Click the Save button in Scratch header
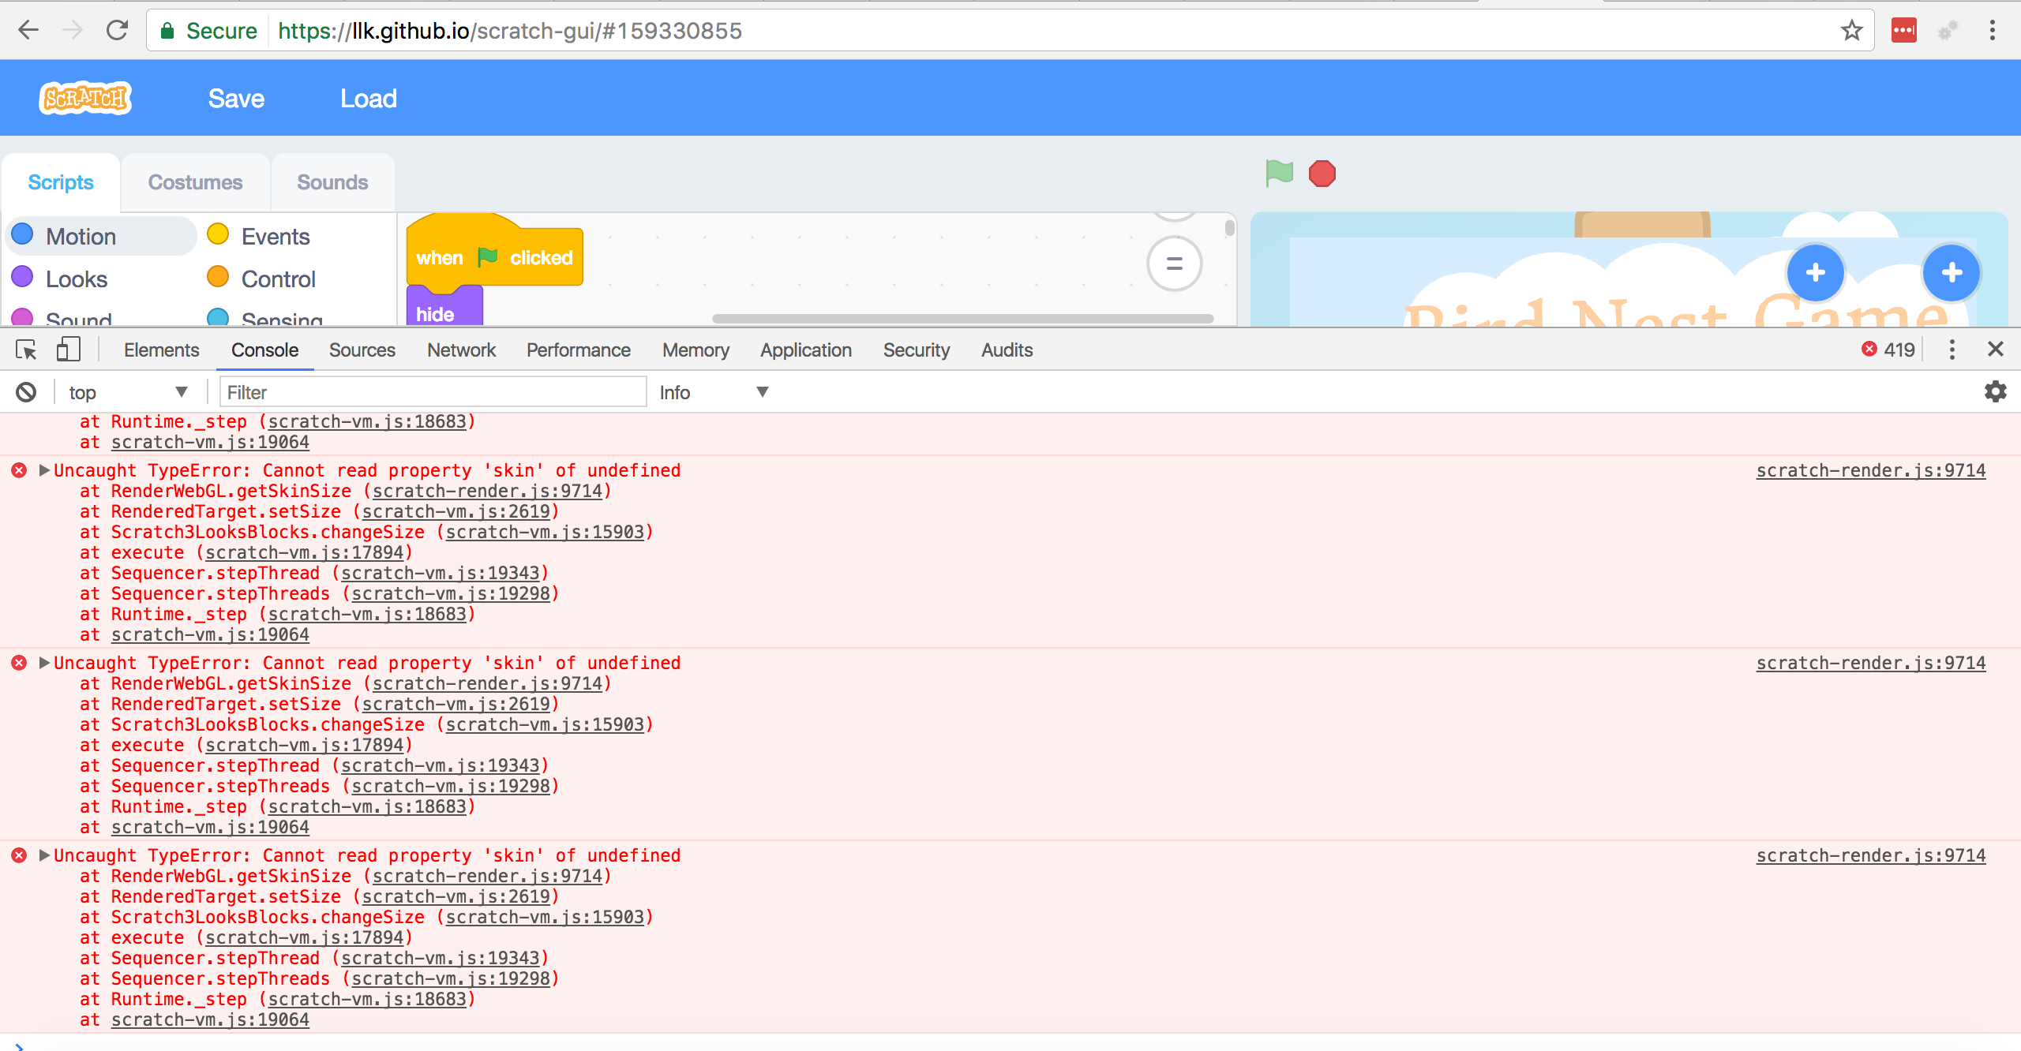2021x1051 pixels. click(x=235, y=98)
